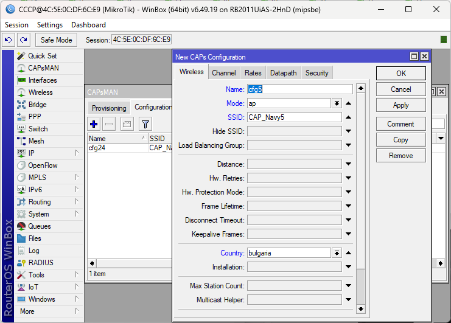Viewport: 451px width, 323px height.
Task: Expand Frame Lifetime field
Action: pos(348,206)
